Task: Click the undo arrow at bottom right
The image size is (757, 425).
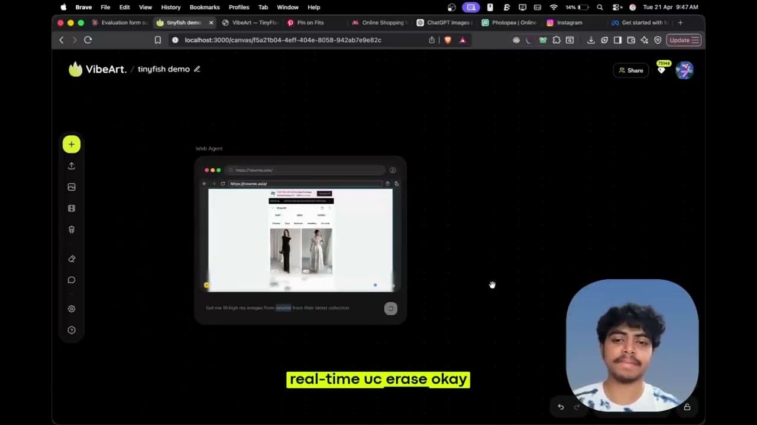Action: 561,407
